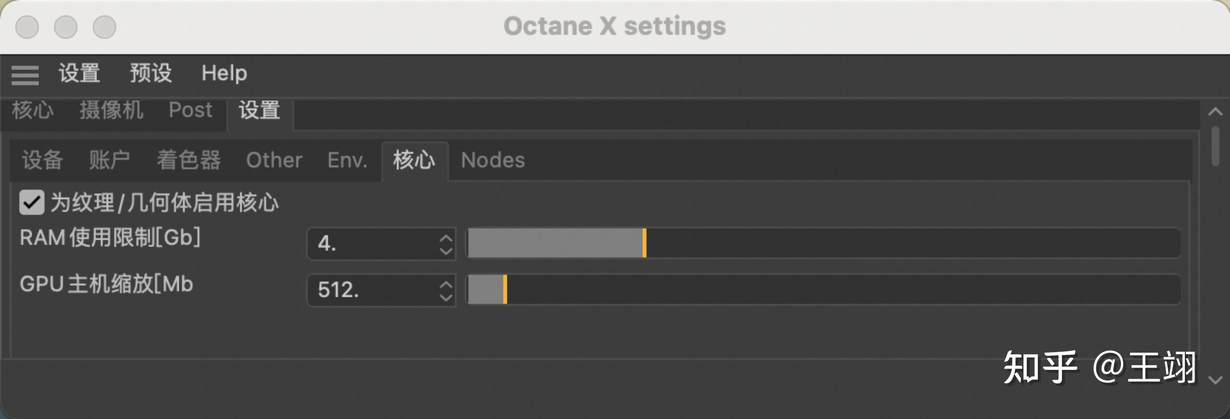This screenshot has height=419, width=1230.
Task: Select the Env. sub-tab
Action: pyautogui.click(x=347, y=160)
